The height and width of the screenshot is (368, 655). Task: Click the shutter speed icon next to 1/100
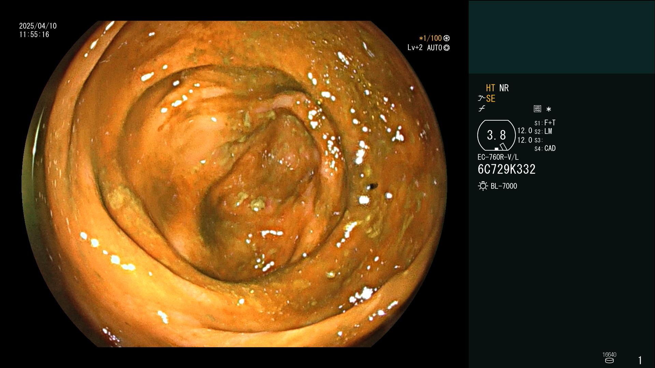coord(447,38)
